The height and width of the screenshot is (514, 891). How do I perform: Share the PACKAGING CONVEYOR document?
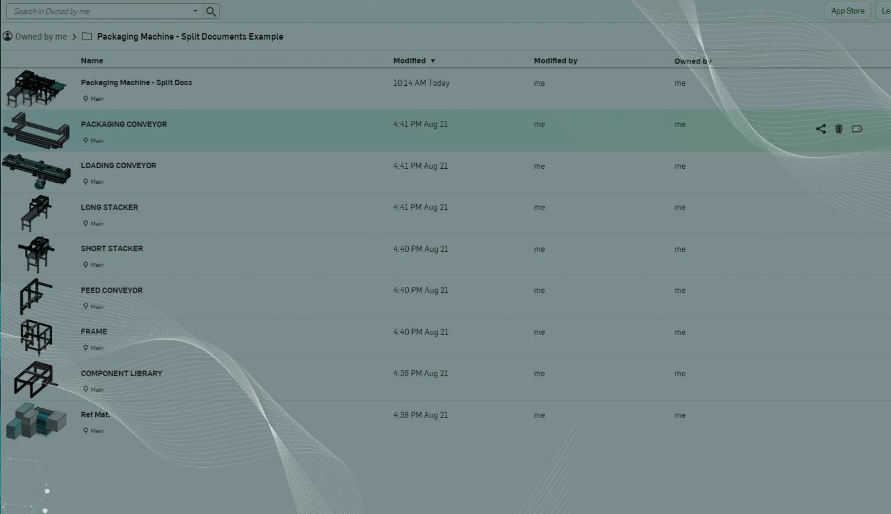click(820, 129)
